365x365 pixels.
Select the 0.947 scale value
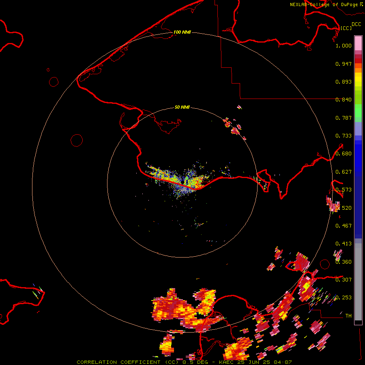click(344, 64)
